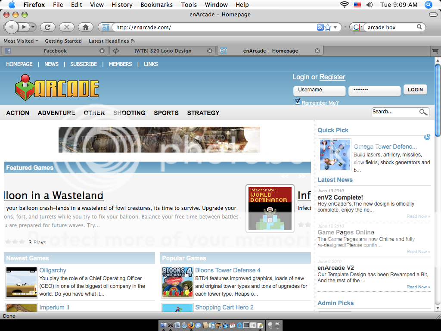Screen dimensions: 441x331
Task: Open iChat from the Dock
Action: [198, 325]
